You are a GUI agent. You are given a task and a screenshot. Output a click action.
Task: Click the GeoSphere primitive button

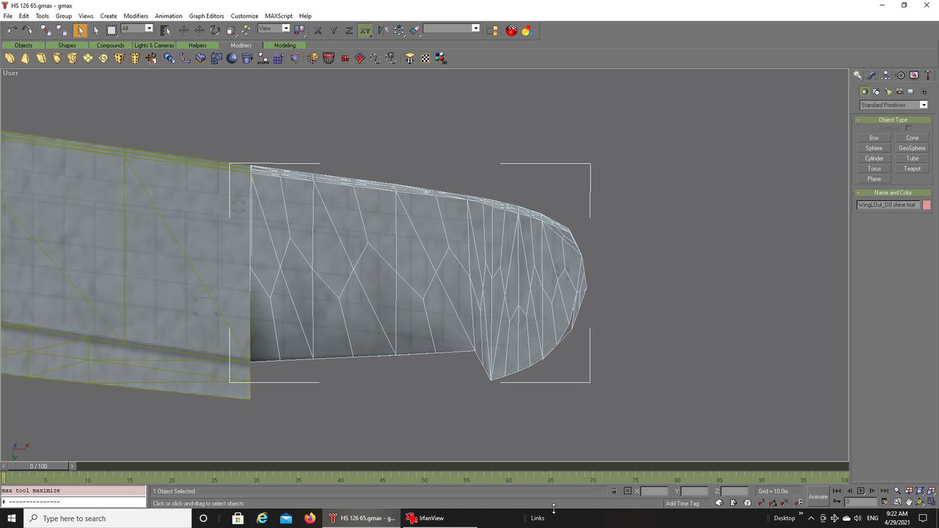point(912,148)
